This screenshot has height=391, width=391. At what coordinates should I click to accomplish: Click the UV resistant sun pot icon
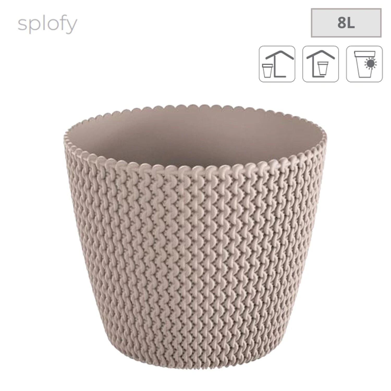tap(364, 64)
